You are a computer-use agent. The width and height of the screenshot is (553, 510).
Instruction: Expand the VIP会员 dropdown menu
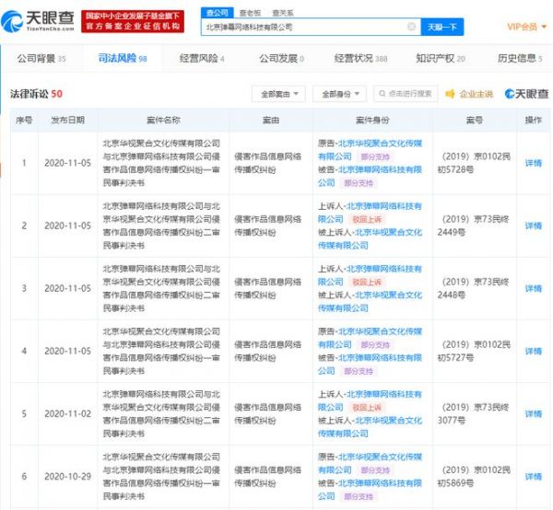528,27
